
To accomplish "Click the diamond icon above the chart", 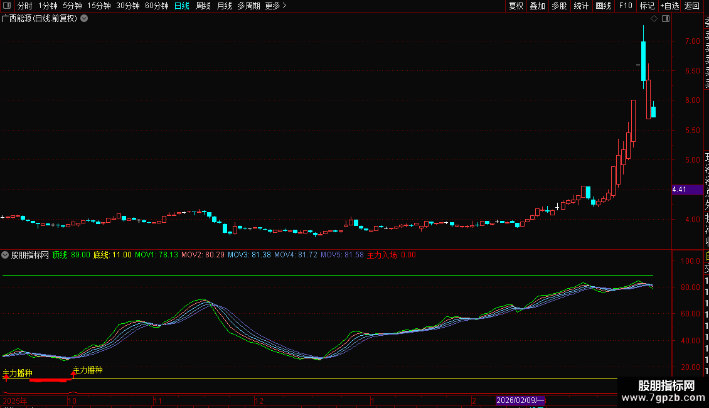I will point(654,19).
